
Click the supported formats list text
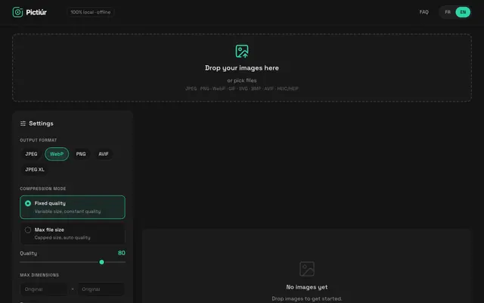point(242,89)
